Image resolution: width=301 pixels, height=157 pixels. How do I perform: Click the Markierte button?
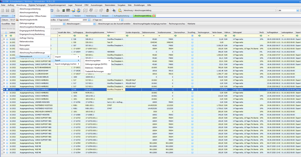click(191, 24)
